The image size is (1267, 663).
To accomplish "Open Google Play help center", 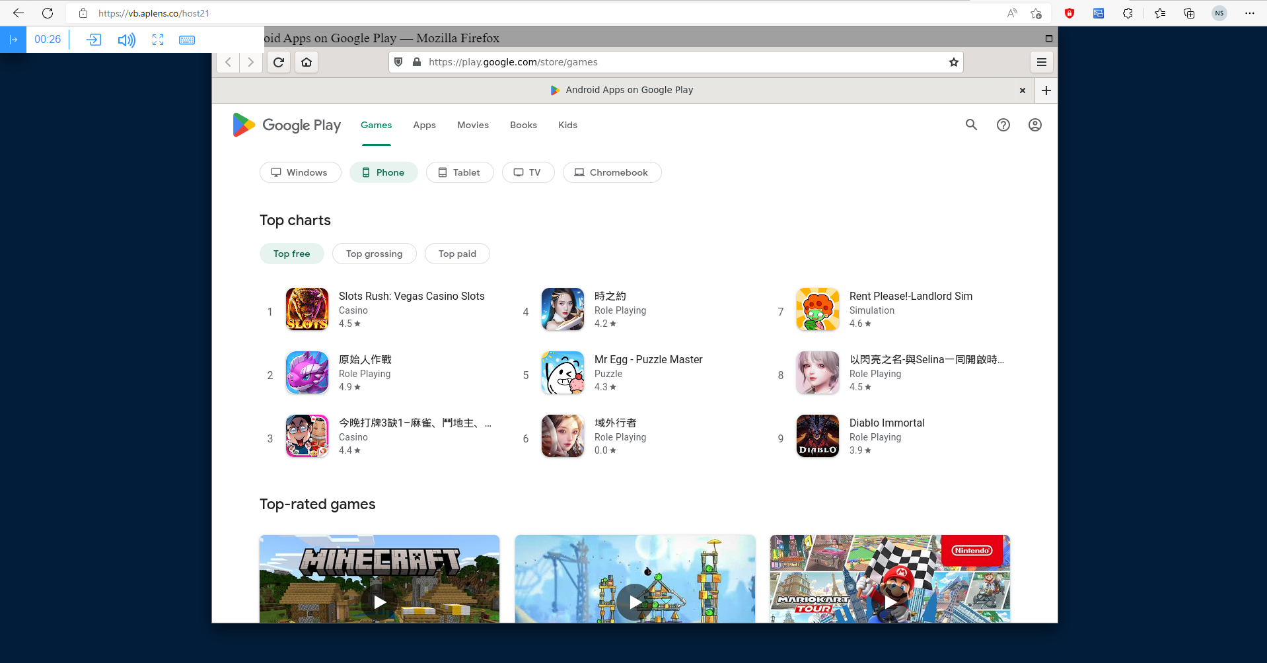I will tap(1003, 125).
